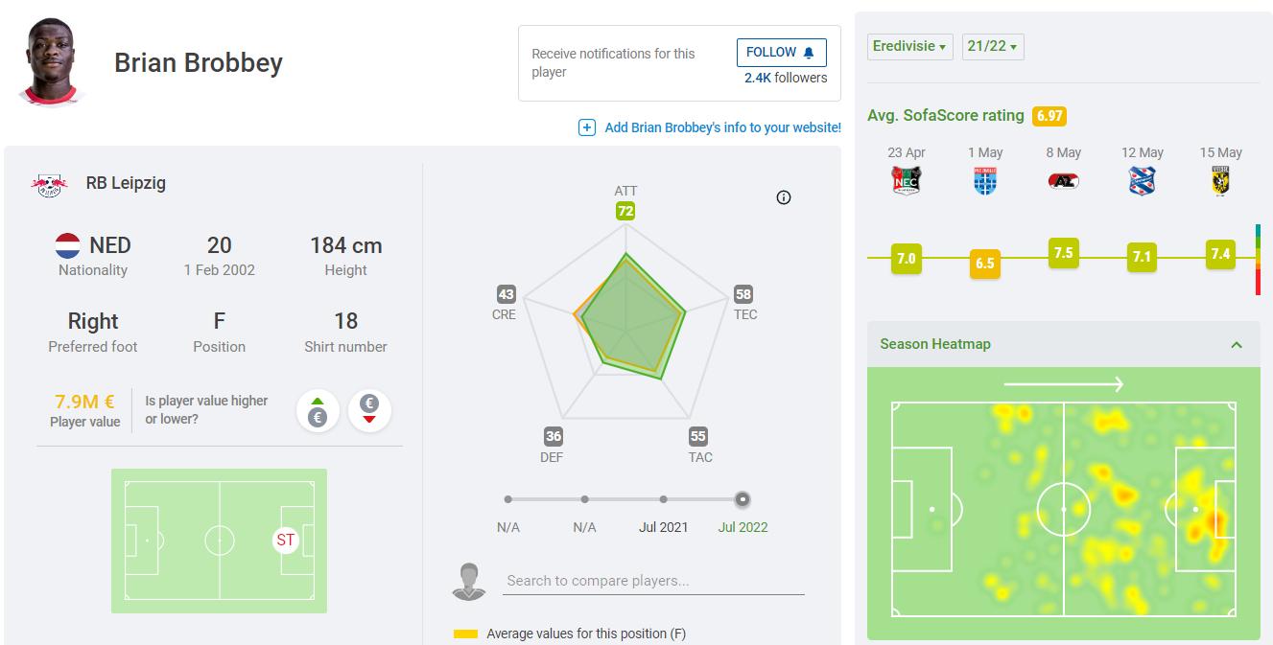Screen dimensions: 1273x645
Task: Open AZ match icon from 8 May
Action: [1063, 180]
